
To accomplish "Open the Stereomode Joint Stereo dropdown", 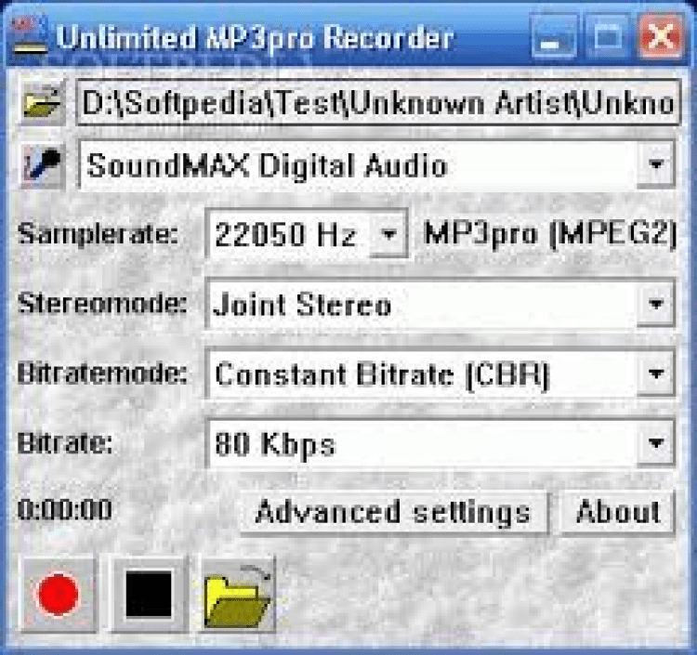I will (x=441, y=305).
